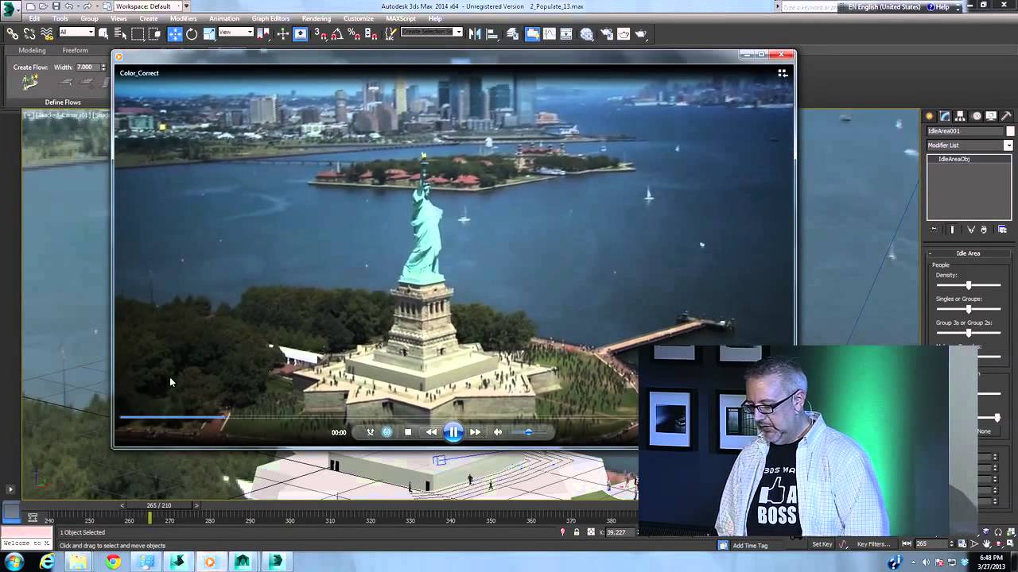Switch to the Freeform ribbon tab
Screen dimensions: 1018x572
coord(76,50)
